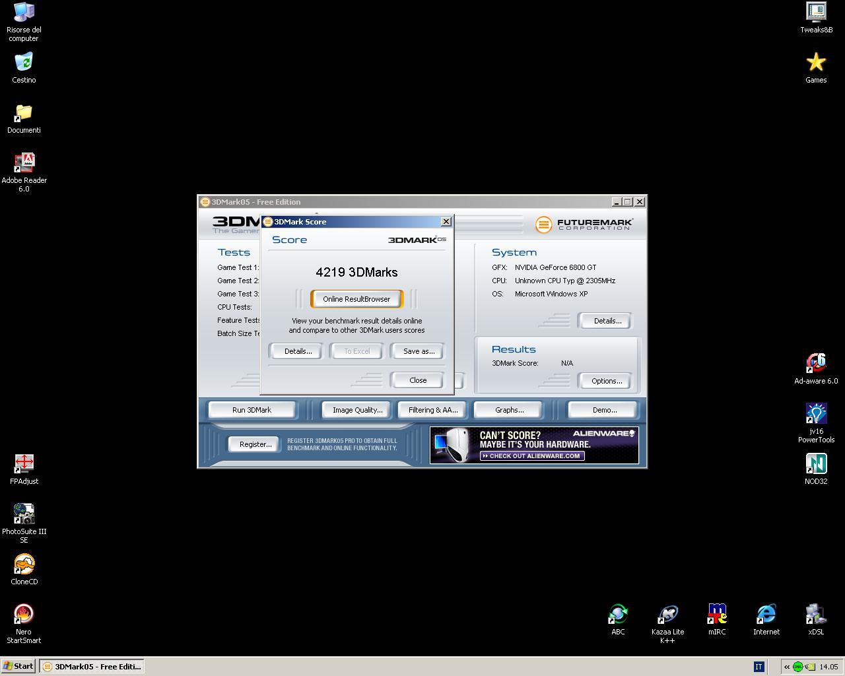Viewport: 845px width, 676px height.
Task: Minimize the 3DMark05 main window
Action: pos(616,202)
